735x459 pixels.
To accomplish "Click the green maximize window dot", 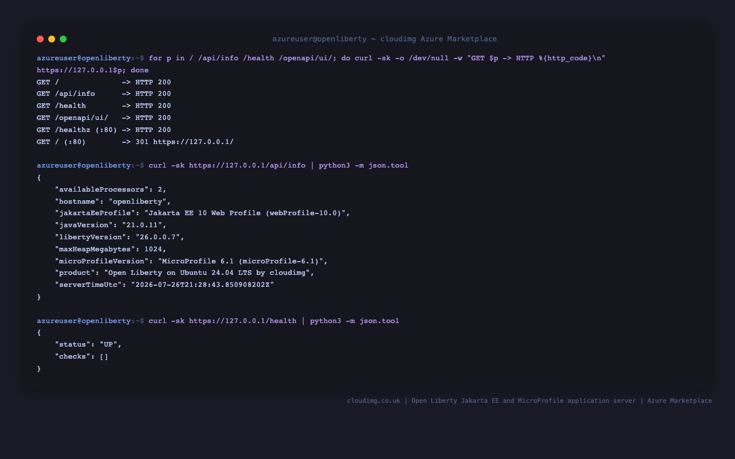I will tap(63, 39).
